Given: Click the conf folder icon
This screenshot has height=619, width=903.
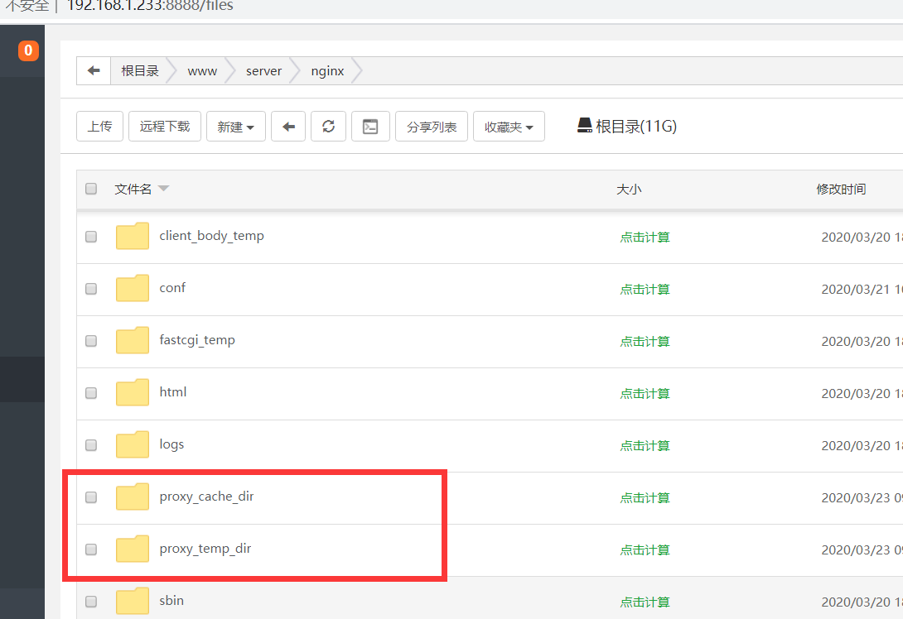Looking at the screenshot, I should click(x=133, y=288).
